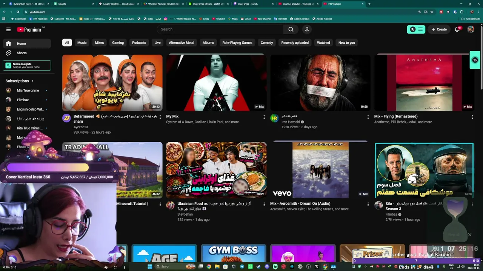The height and width of the screenshot is (271, 483).
Task: Open Mia True crime subscription
Action: [x=27, y=91]
